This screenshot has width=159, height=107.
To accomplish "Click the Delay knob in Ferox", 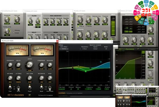I will (18, 65).
